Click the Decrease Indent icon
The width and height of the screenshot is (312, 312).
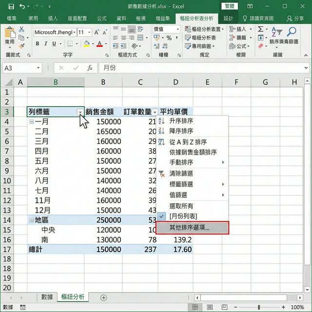coord(116,46)
